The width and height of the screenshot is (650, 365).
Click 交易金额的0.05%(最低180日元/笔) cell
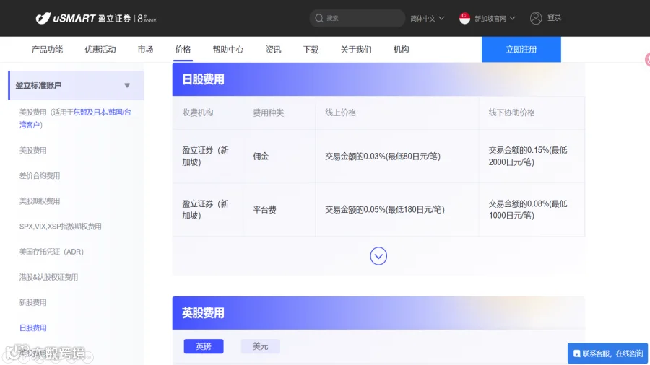(x=385, y=210)
